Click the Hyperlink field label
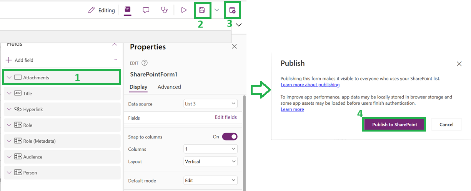Image resolution: width=471 pixels, height=191 pixels. pyautogui.click(x=33, y=109)
